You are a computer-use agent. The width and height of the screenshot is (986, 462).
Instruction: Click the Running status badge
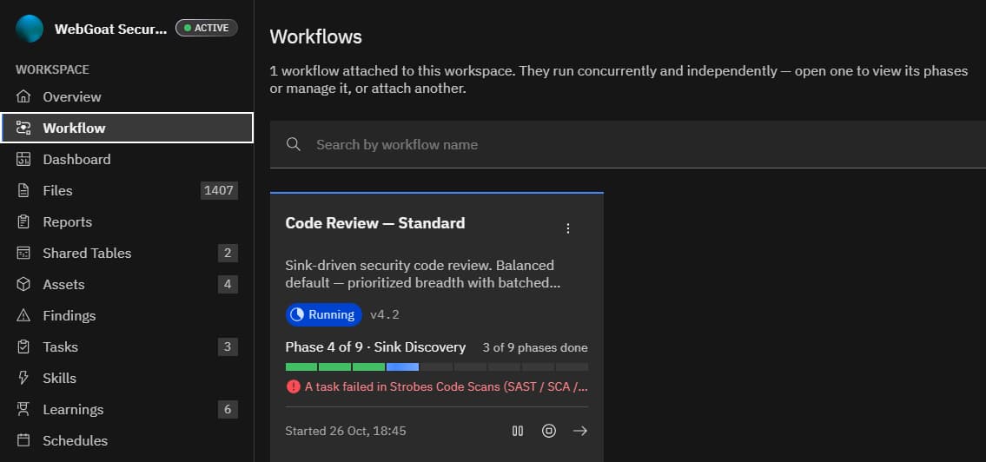324,315
